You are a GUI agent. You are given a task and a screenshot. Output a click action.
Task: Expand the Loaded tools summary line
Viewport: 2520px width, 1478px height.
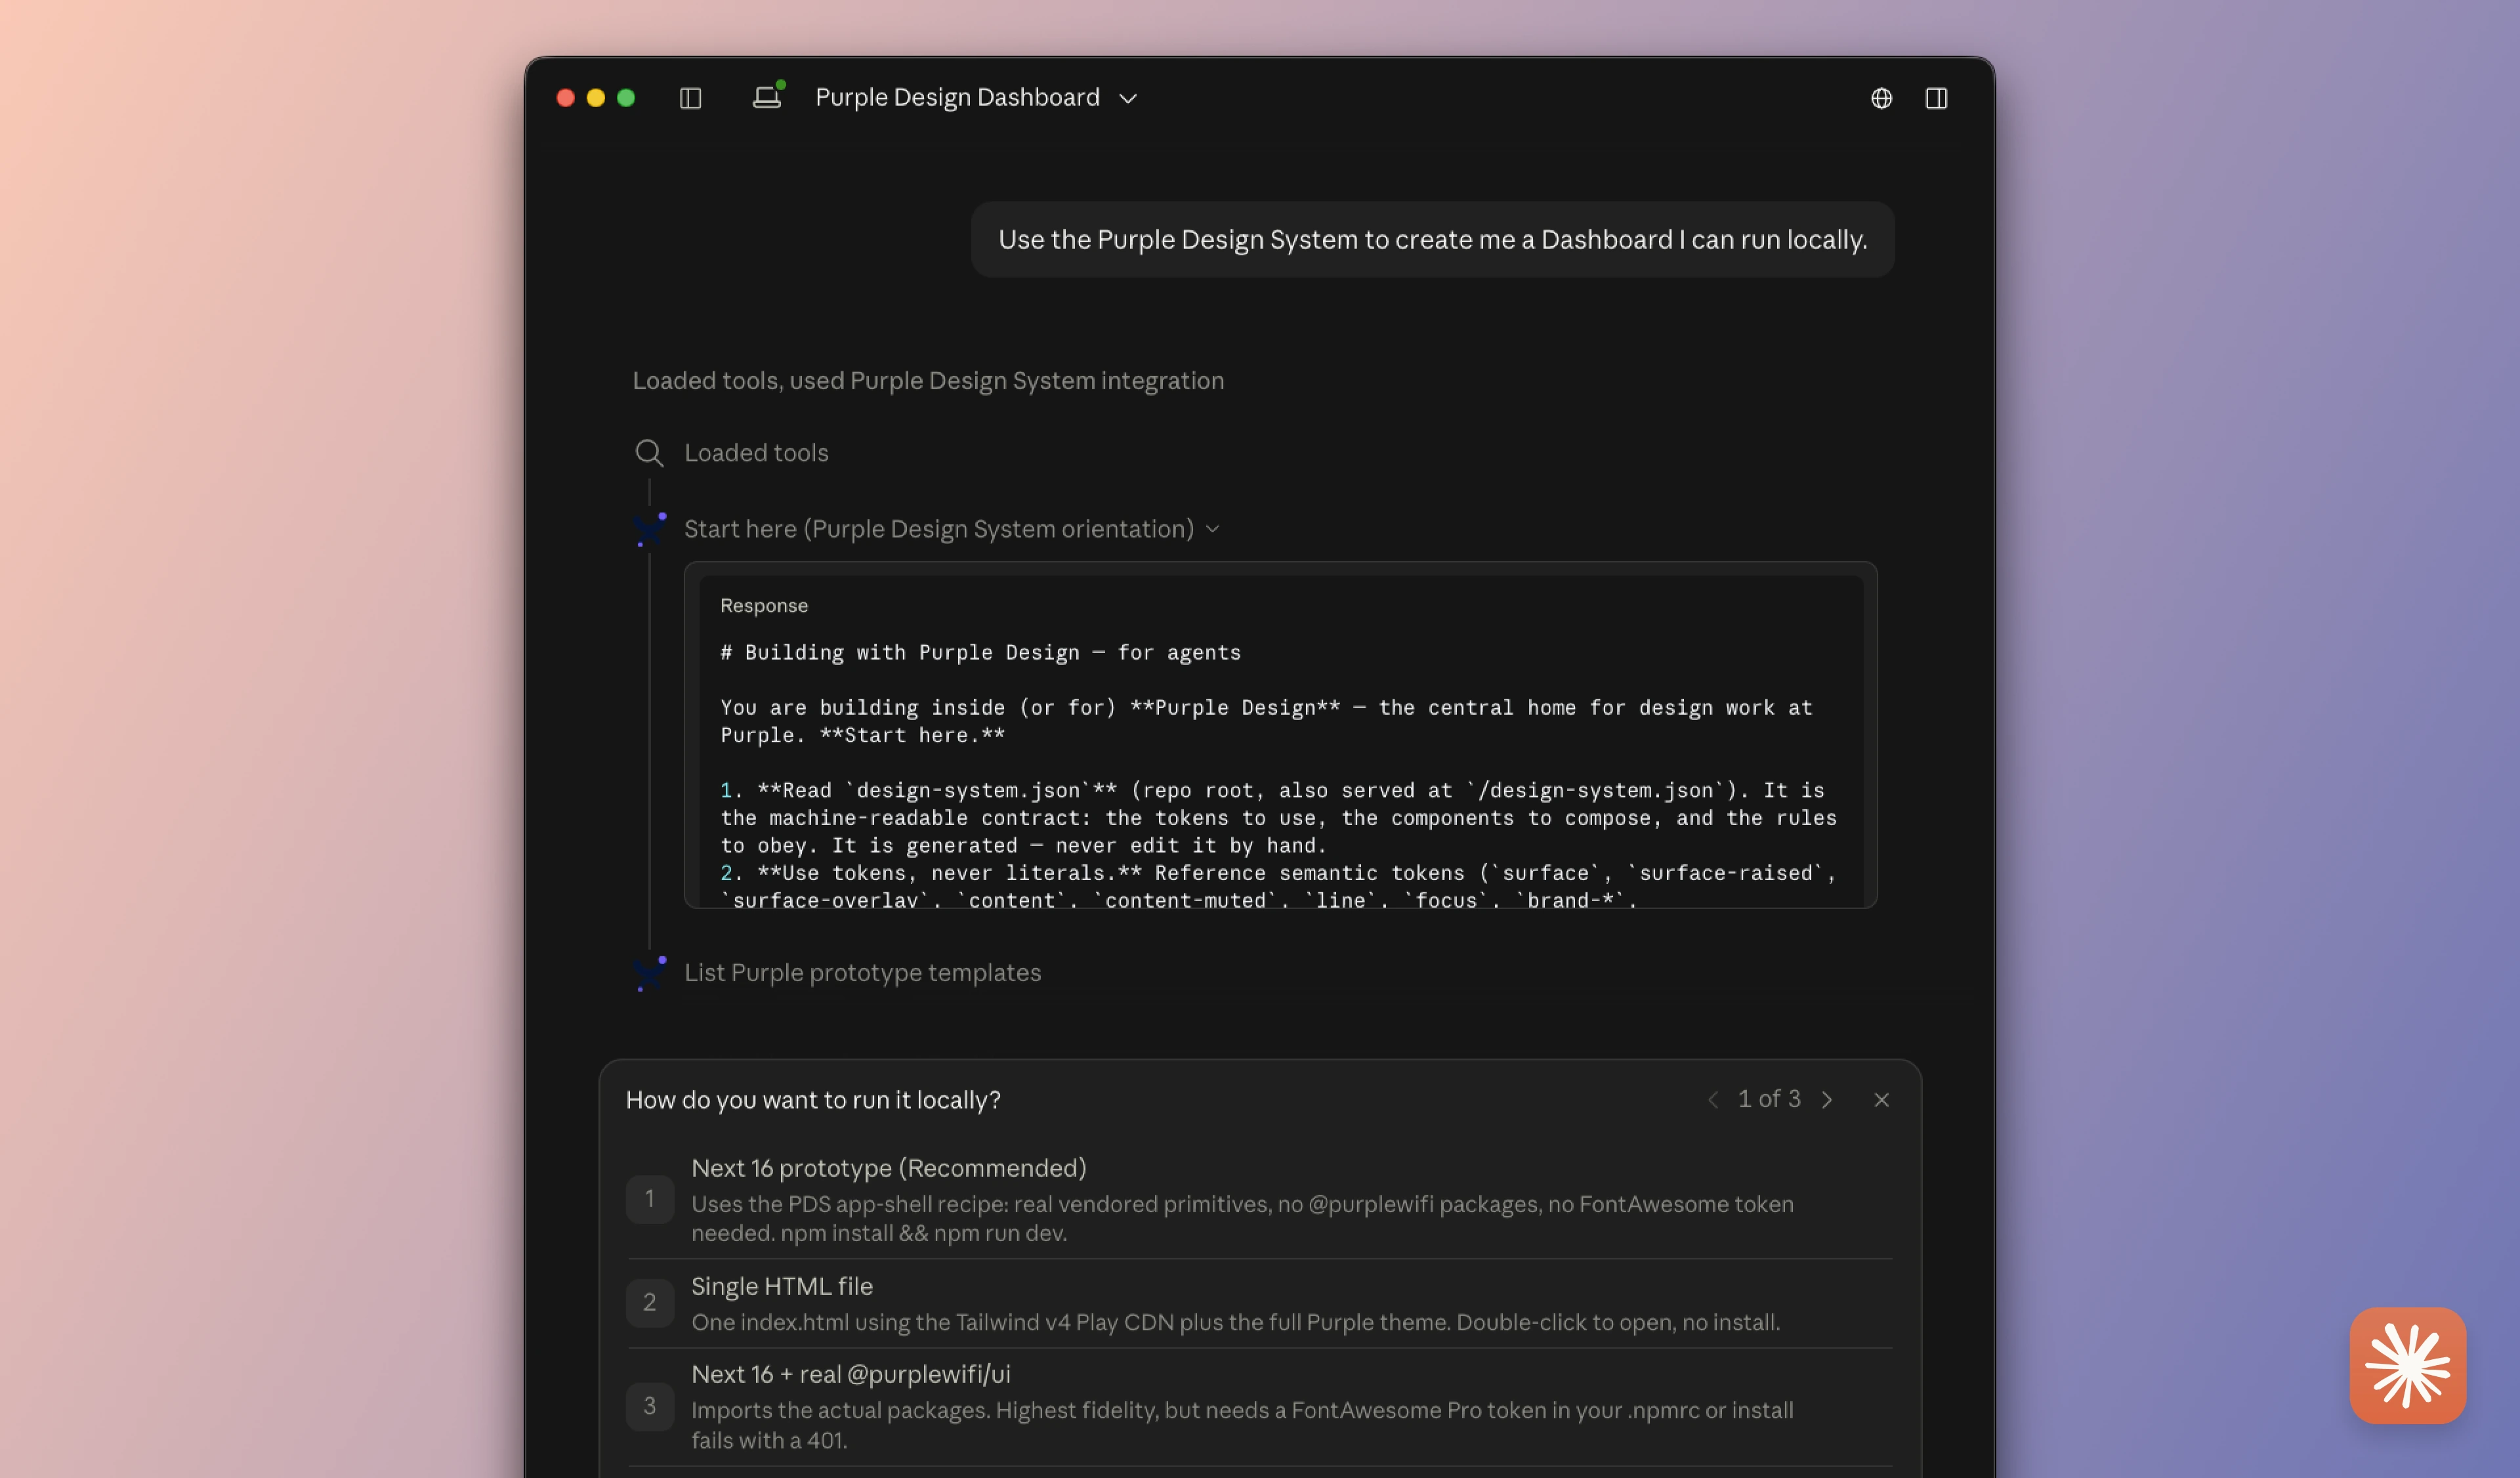click(928, 381)
